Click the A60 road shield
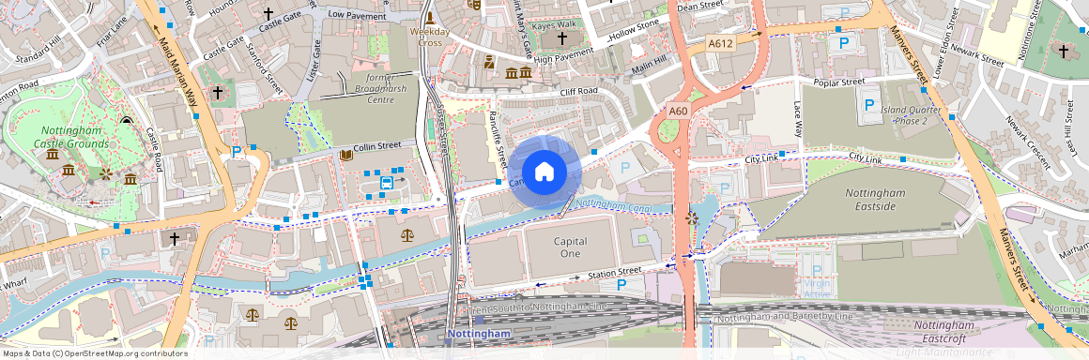This screenshot has height=360, width=1089. click(x=679, y=111)
